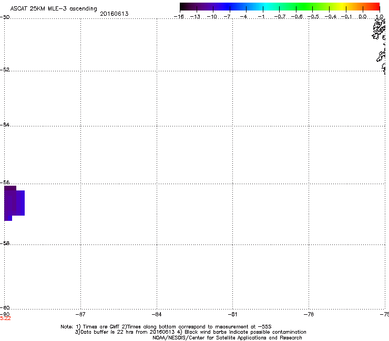Screen dimensions: 389x341
Task: Click the red end of the color bar
Action: coord(376,7)
